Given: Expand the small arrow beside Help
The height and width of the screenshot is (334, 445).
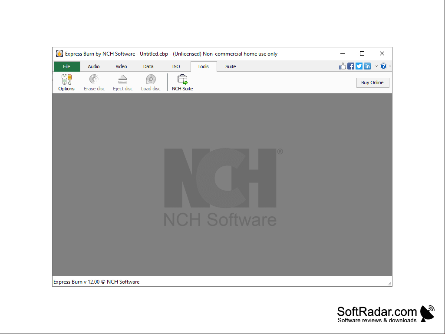Looking at the screenshot, I should (390, 66).
